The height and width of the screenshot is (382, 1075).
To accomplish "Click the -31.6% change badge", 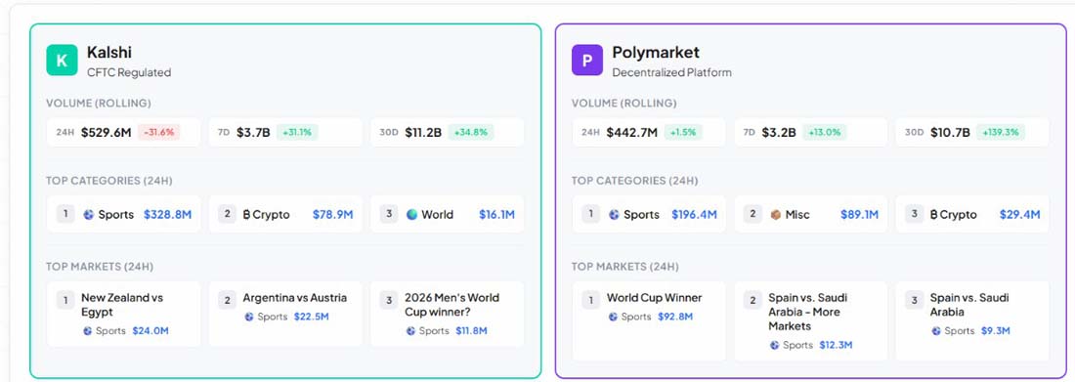I will pyautogui.click(x=159, y=132).
